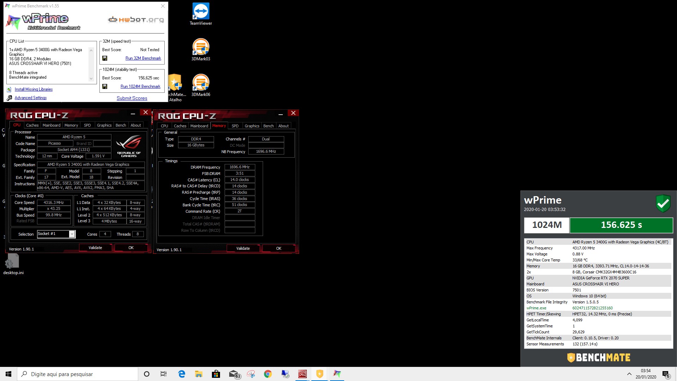
Task: Click the taskbar search box
Action: click(x=78, y=374)
